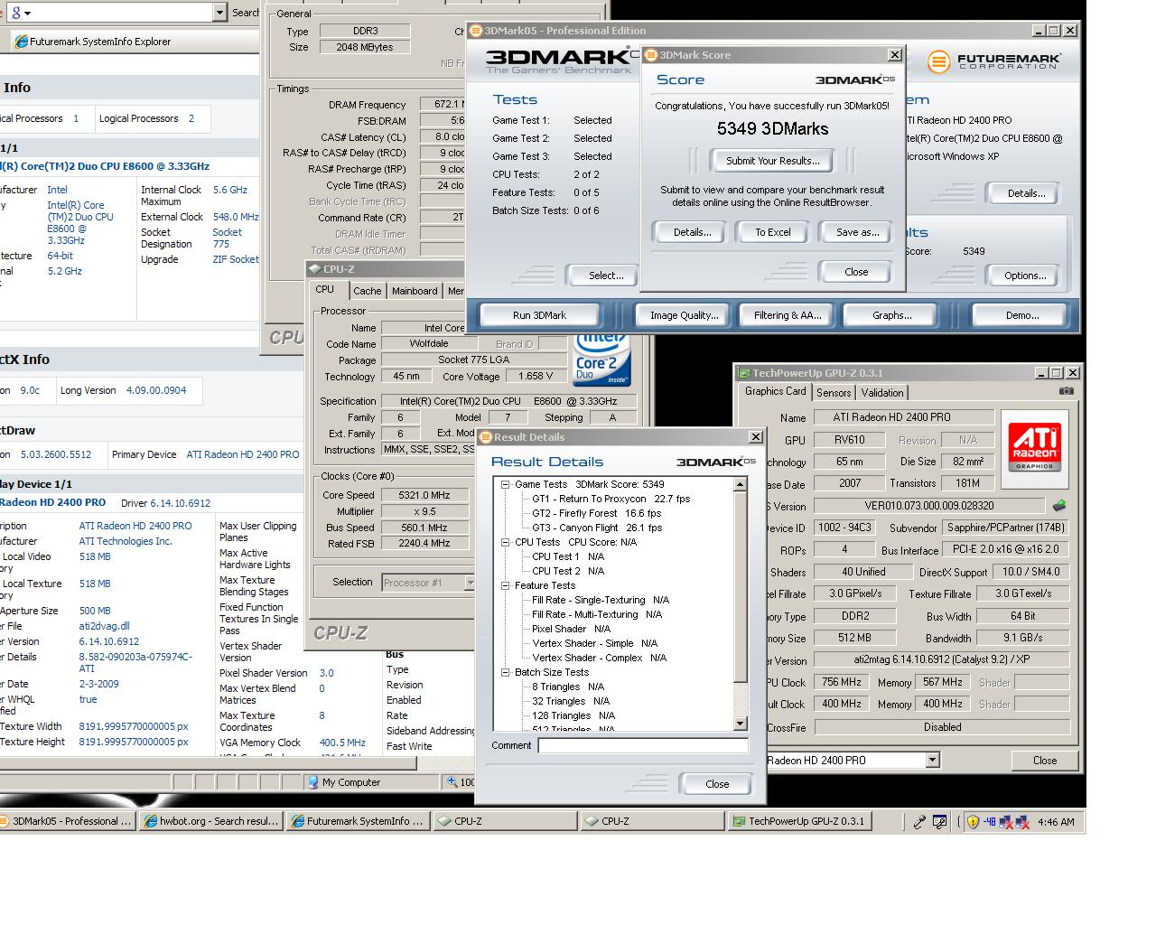Click the 3DMark Score dialog title icon
The height and width of the screenshot is (925, 1156).
click(x=650, y=55)
